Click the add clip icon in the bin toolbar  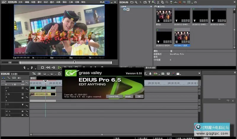point(145,2)
